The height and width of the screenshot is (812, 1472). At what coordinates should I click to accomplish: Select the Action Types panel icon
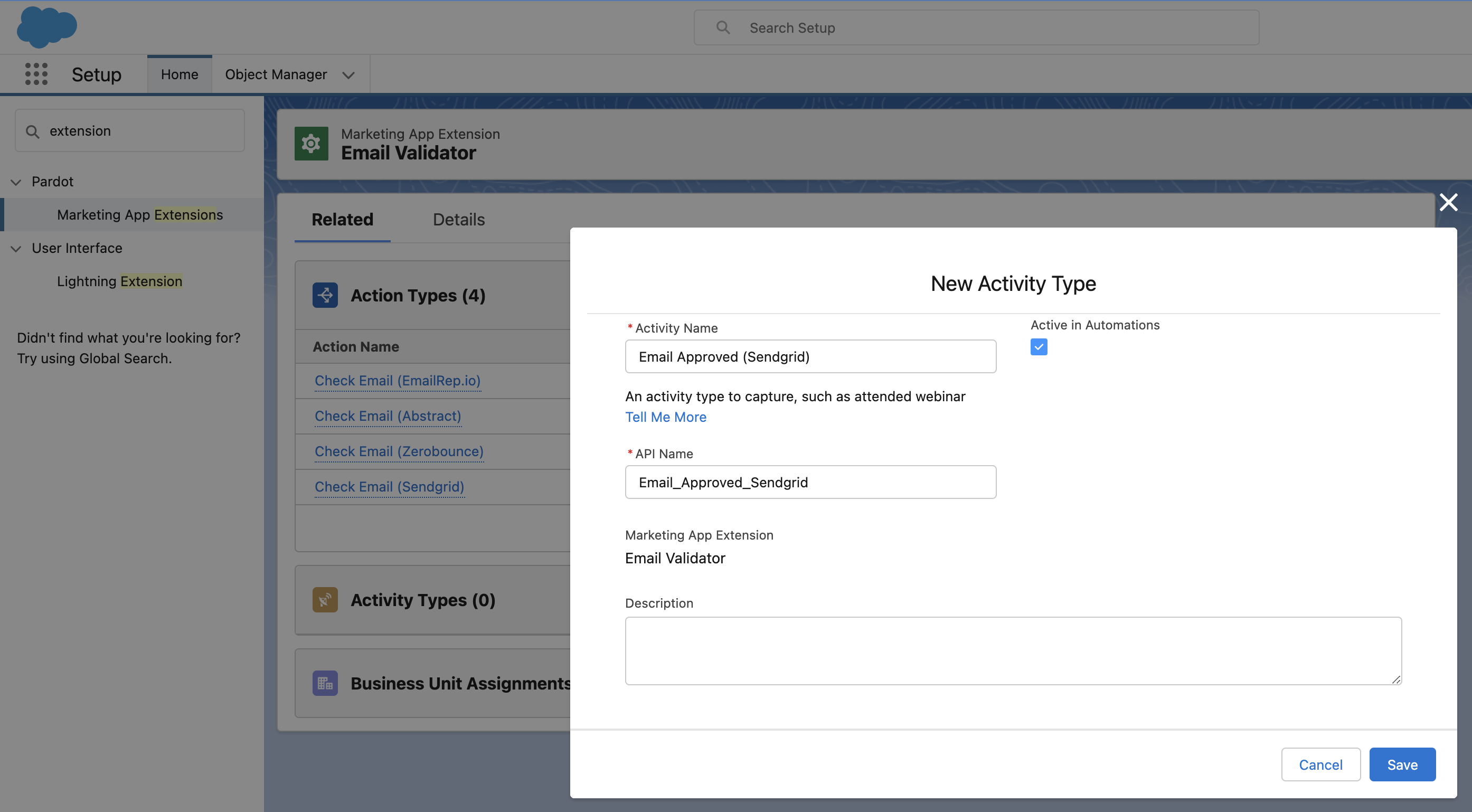click(x=325, y=295)
